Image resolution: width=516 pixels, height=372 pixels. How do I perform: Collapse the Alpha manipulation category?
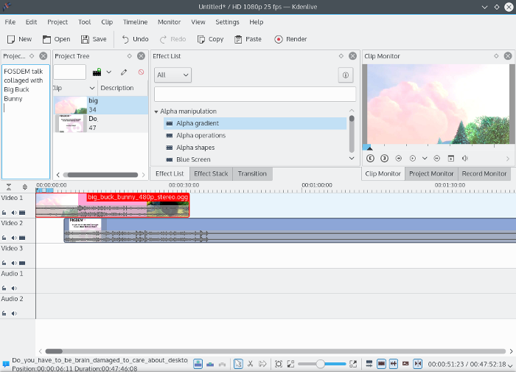click(x=157, y=111)
